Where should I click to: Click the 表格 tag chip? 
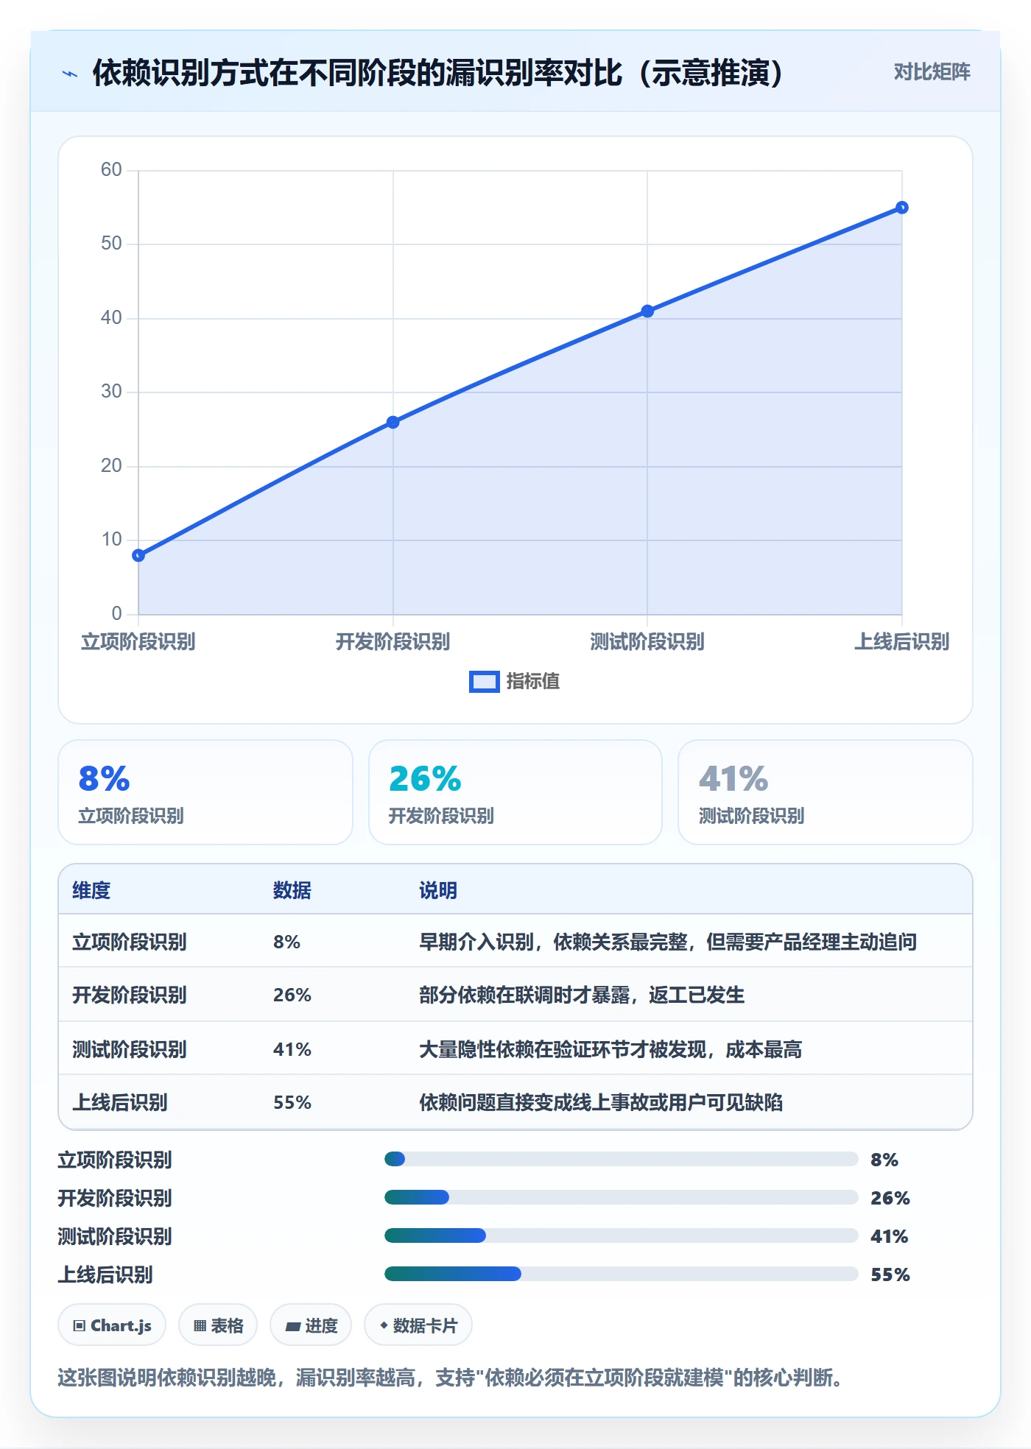(x=218, y=1325)
